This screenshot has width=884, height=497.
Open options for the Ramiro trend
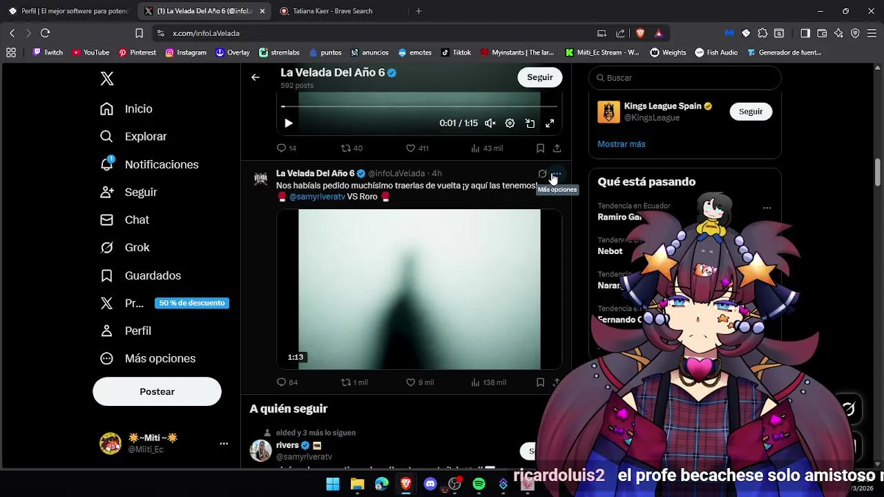(x=767, y=208)
